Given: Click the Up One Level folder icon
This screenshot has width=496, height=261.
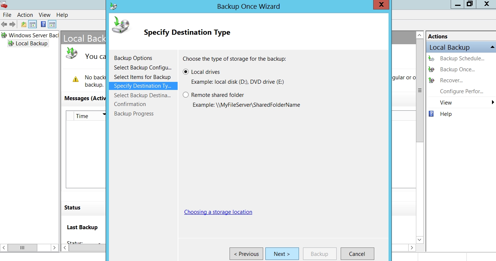Looking at the screenshot, I should coord(24,24).
